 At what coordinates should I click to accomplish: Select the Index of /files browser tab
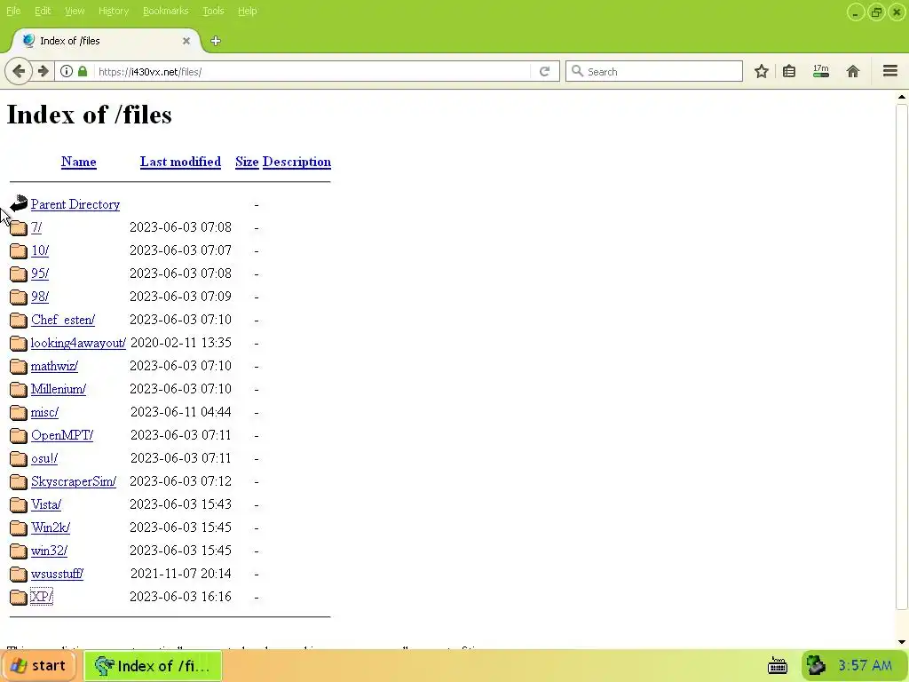(107, 41)
